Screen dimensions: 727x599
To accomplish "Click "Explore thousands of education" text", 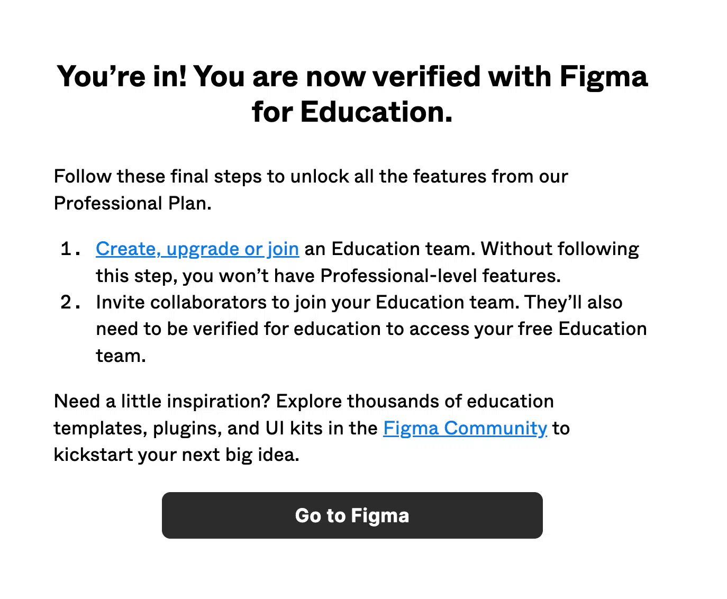I will click(x=415, y=401).
